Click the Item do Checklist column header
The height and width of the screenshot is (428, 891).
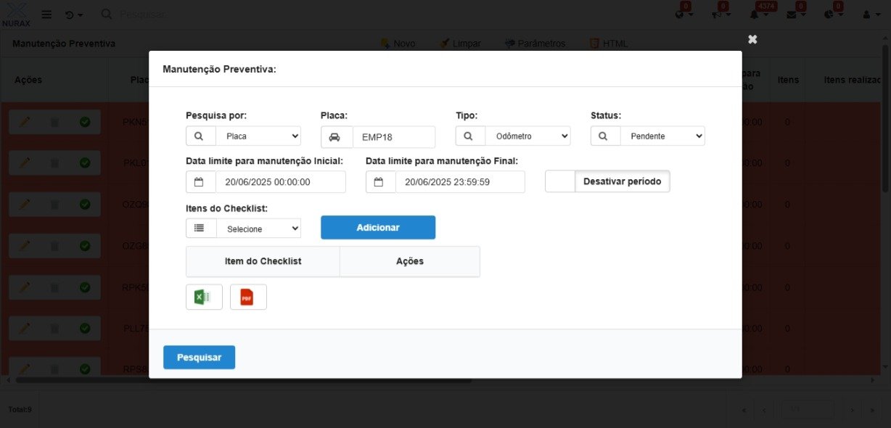click(x=263, y=261)
